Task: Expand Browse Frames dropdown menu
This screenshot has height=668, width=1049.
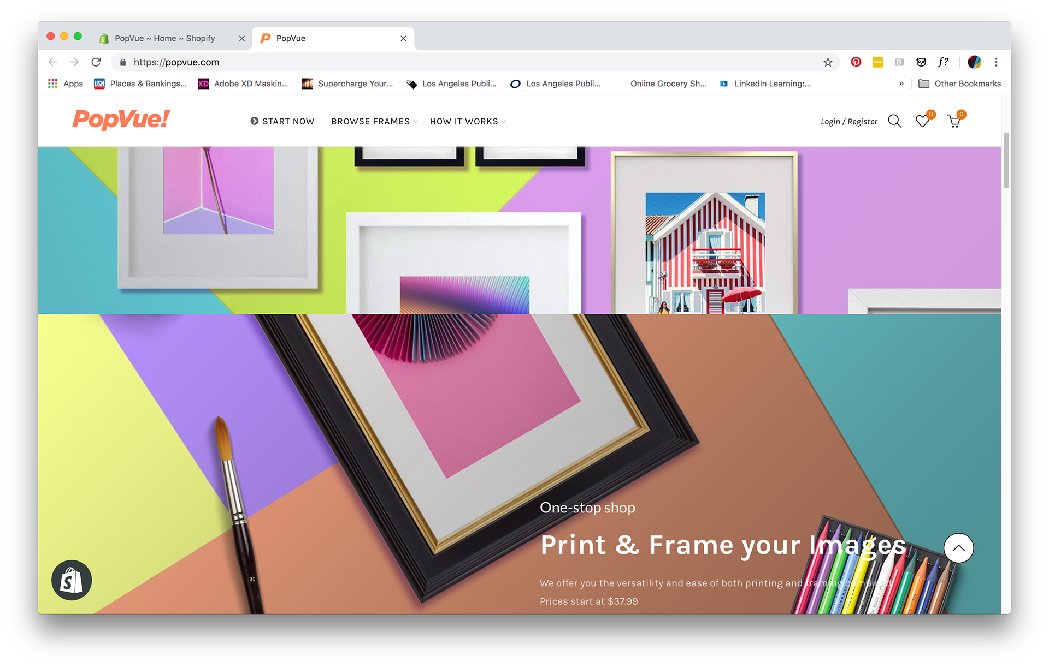Action: click(x=374, y=121)
